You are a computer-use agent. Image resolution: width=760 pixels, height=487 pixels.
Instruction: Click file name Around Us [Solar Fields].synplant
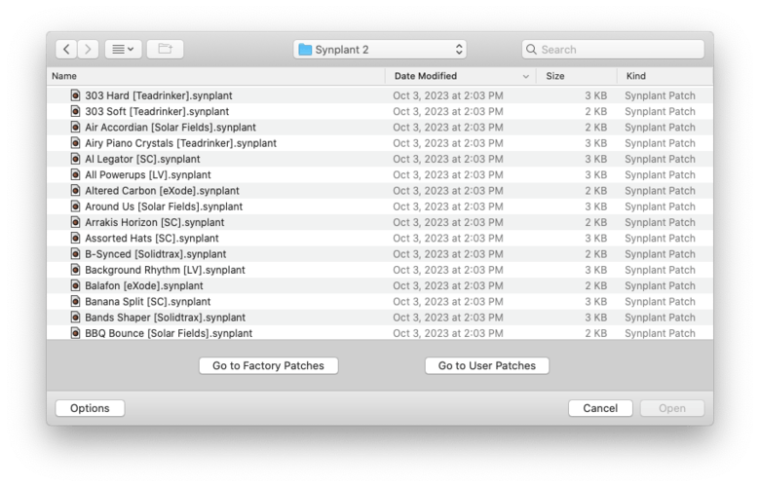pyautogui.click(x=164, y=206)
